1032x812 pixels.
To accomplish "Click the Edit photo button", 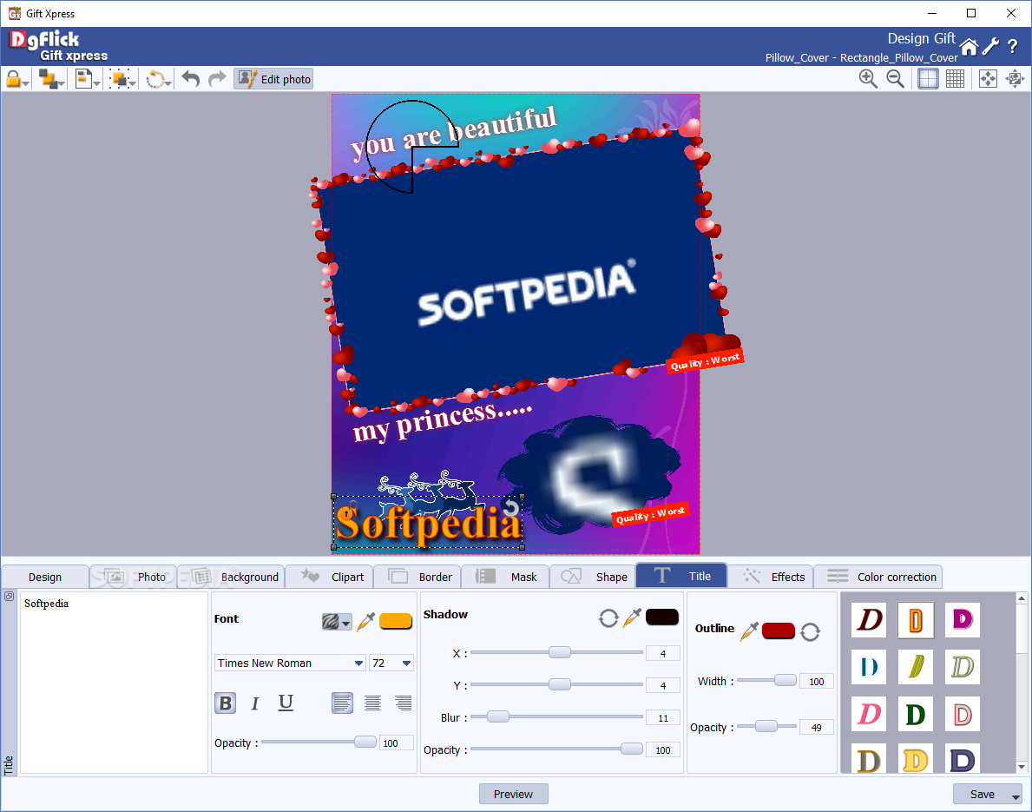I will [273, 79].
